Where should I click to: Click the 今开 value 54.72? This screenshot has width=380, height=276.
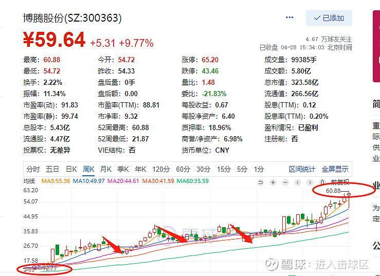[126, 60]
